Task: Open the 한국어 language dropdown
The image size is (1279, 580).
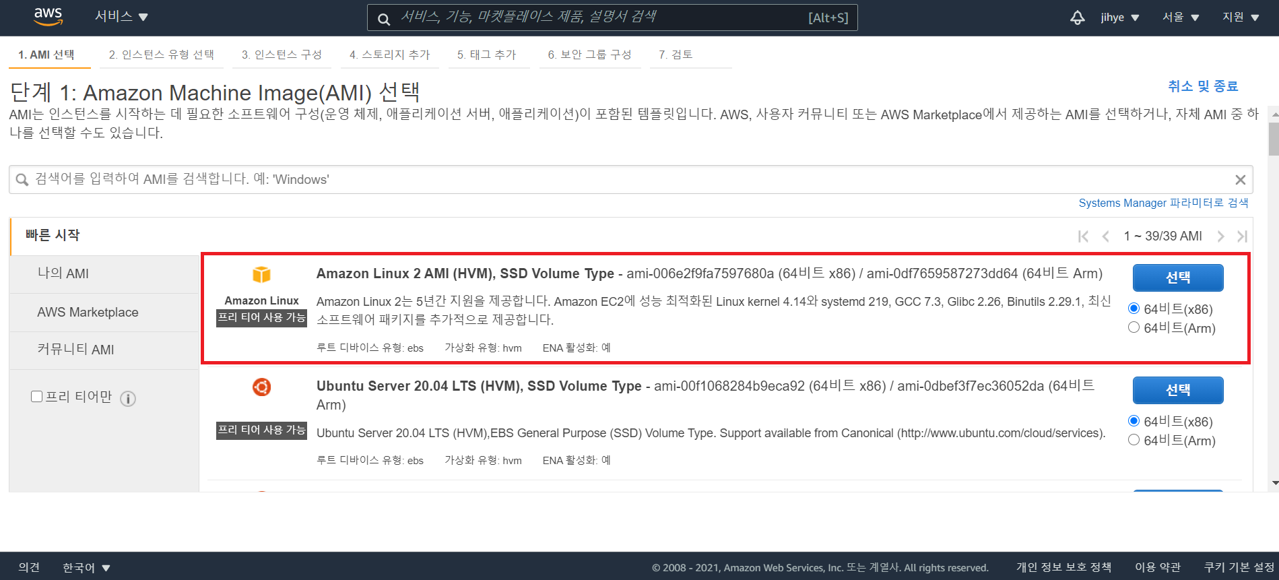Action: coord(86,568)
